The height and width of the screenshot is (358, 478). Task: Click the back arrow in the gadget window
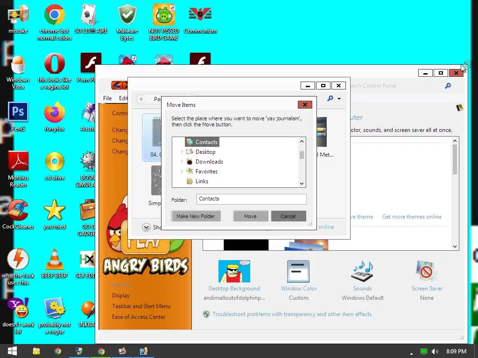pyautogui.click(x=141, y=99)
